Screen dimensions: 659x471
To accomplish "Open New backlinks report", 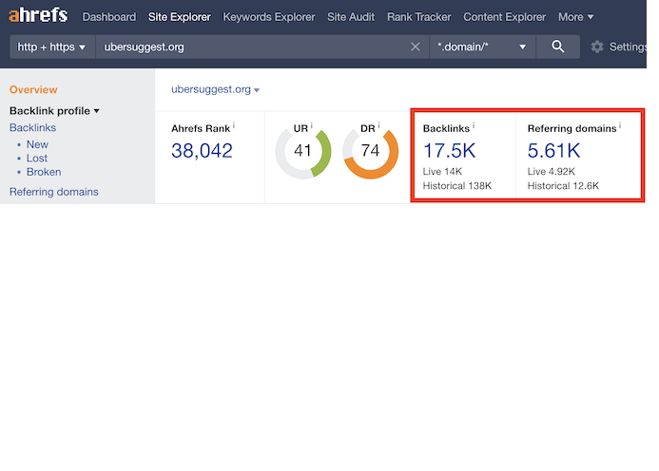I will tap(37, 144).
